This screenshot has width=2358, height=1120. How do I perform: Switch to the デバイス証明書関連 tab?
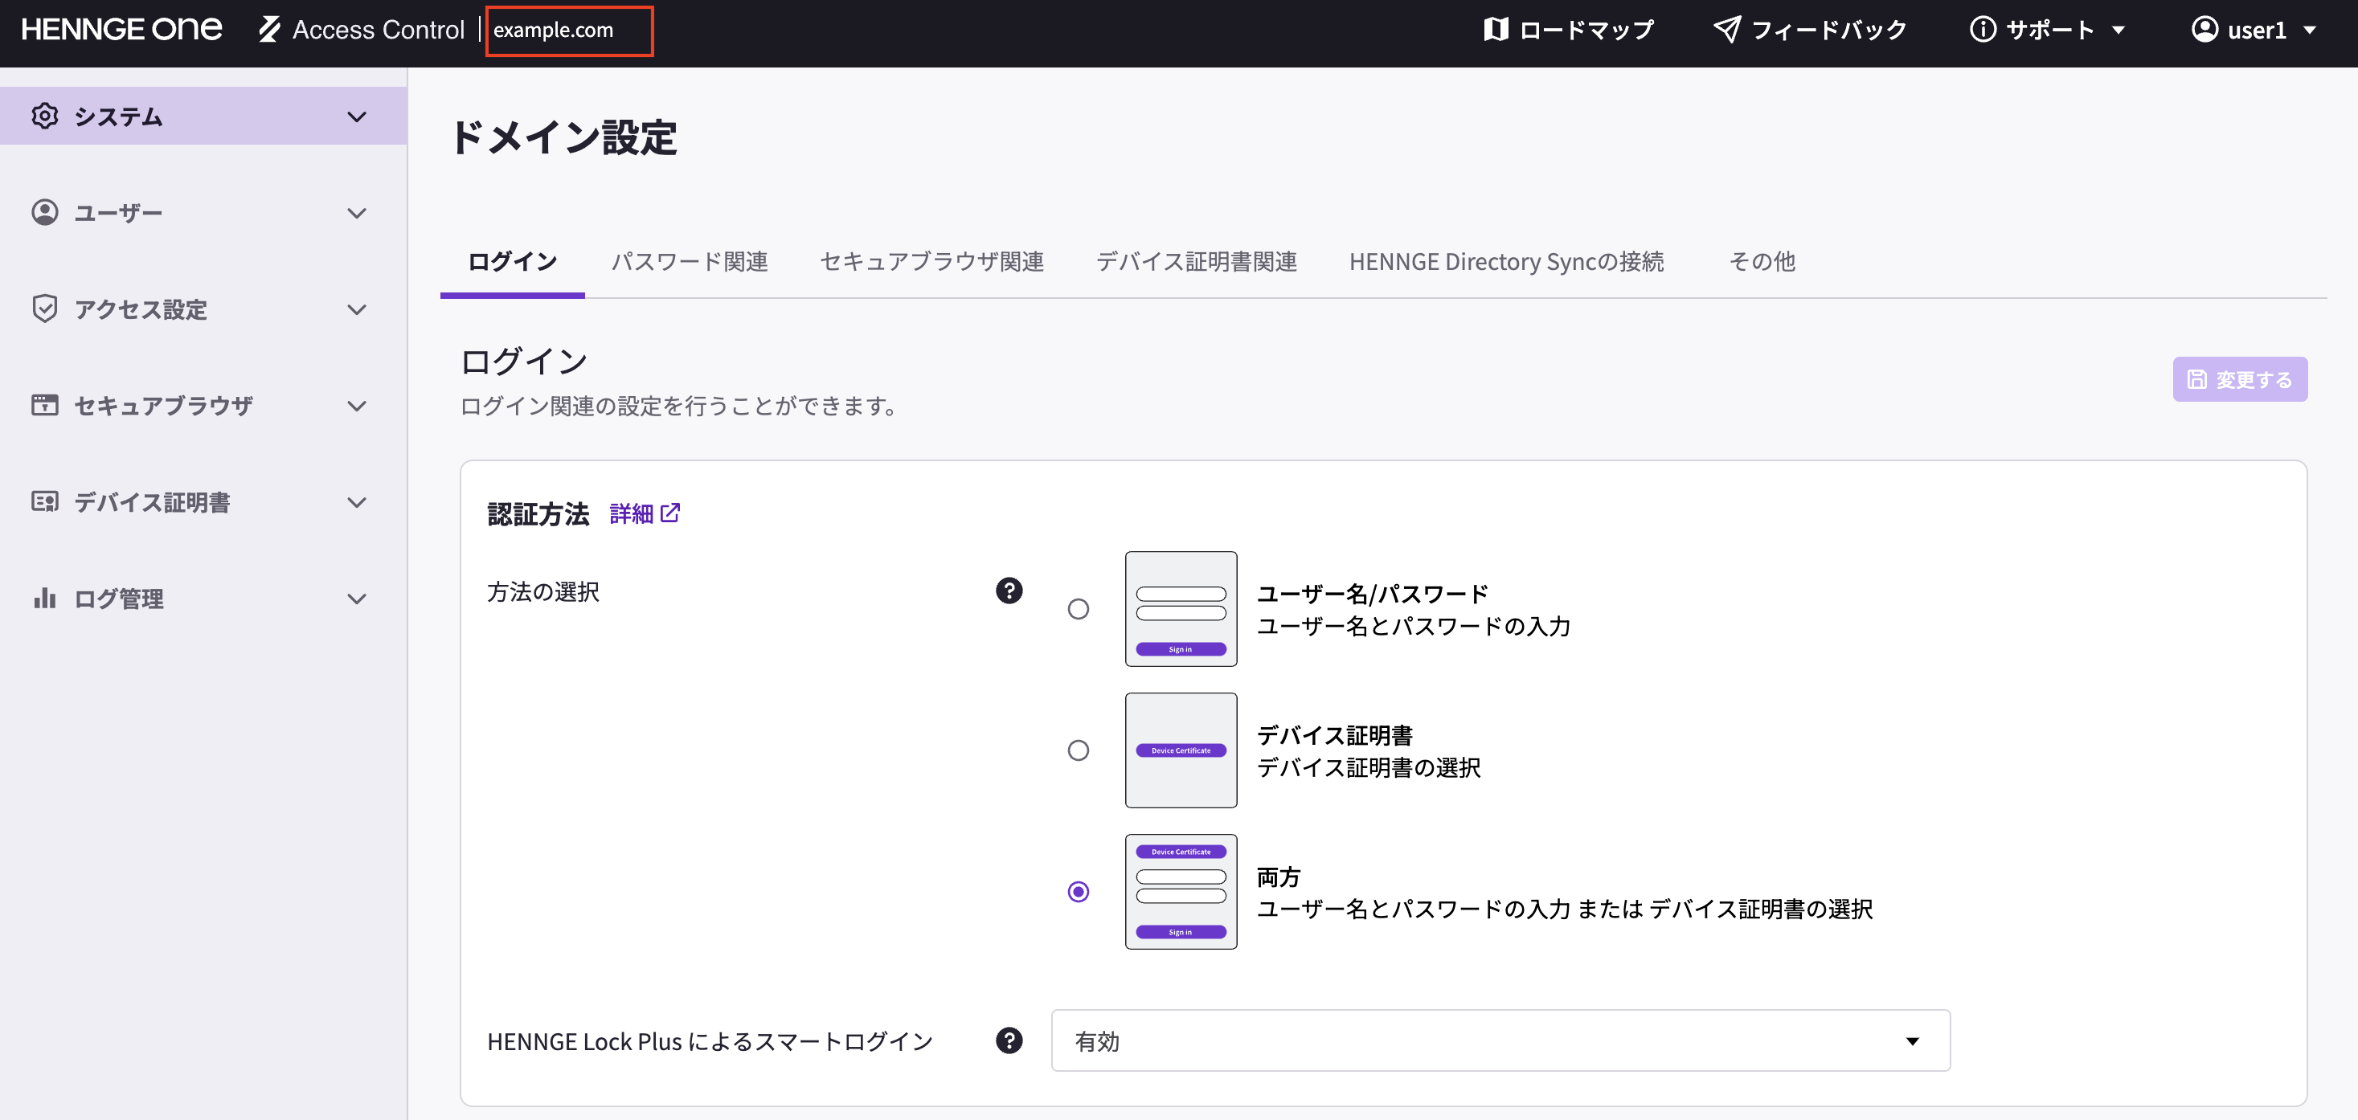point(1197,262)
